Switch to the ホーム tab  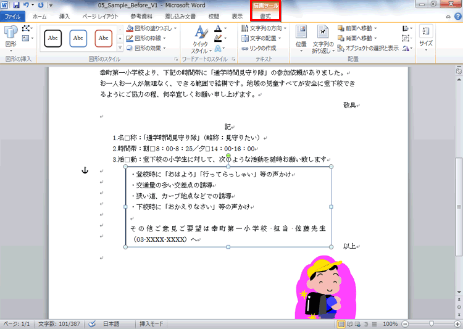pos(40,17)
